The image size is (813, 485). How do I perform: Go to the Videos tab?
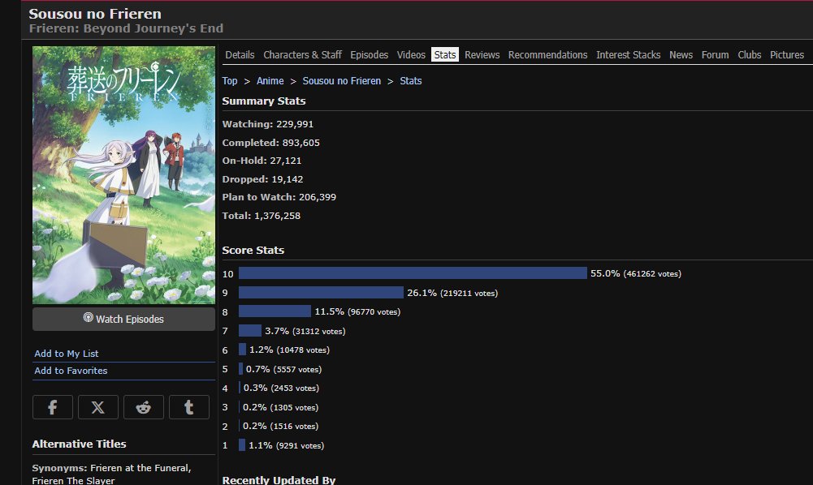click(411, 55)
